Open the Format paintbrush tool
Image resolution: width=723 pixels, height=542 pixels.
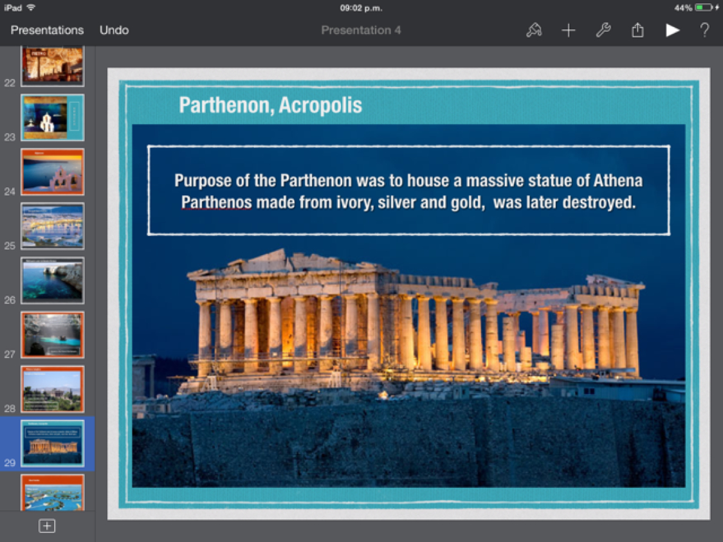[534, 30]
